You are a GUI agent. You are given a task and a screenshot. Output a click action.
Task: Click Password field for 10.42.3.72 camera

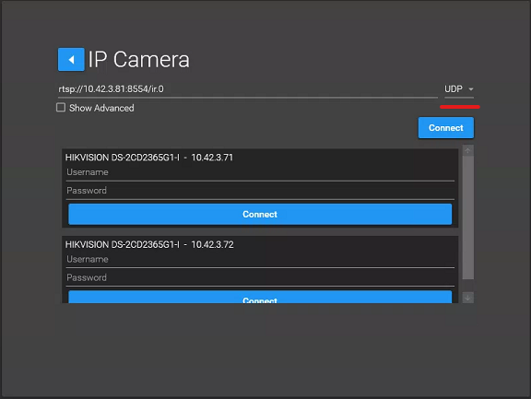click(260, 278)
